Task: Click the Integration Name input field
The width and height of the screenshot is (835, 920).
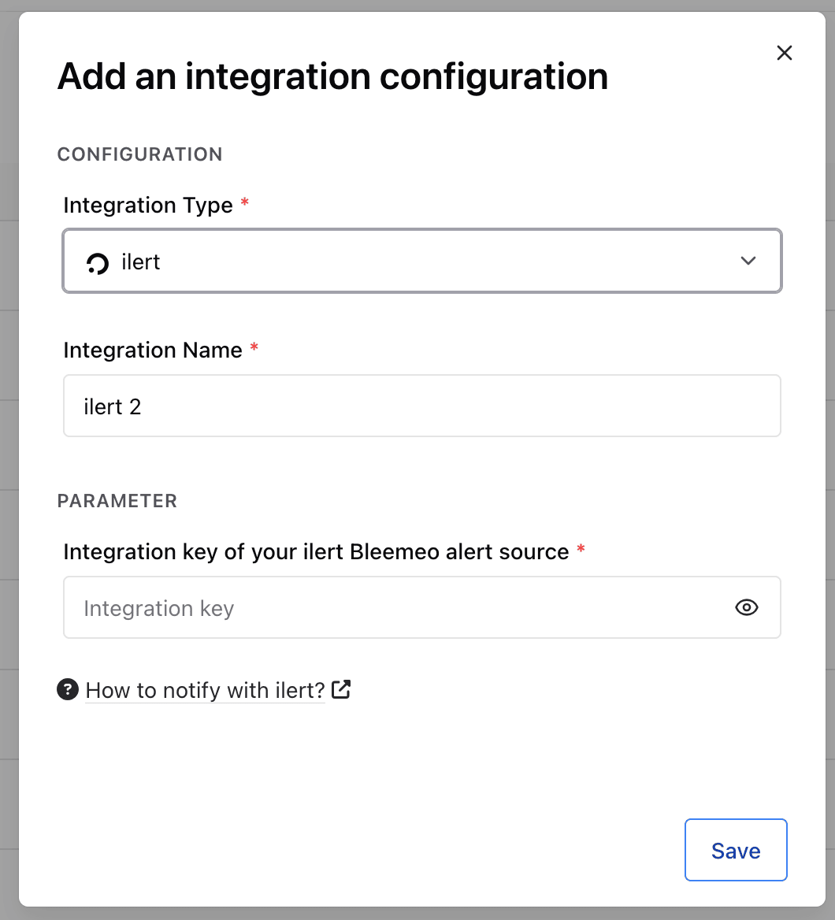Action: [x=422, y=406]
